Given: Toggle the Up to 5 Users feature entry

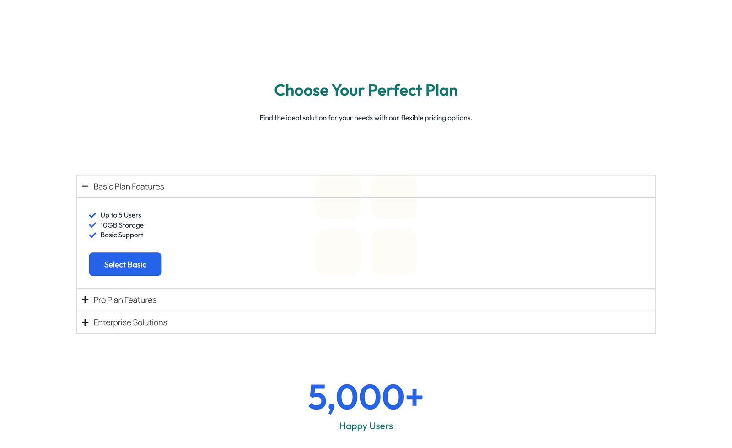Looking at the screenshot, I should click(120, 215).
